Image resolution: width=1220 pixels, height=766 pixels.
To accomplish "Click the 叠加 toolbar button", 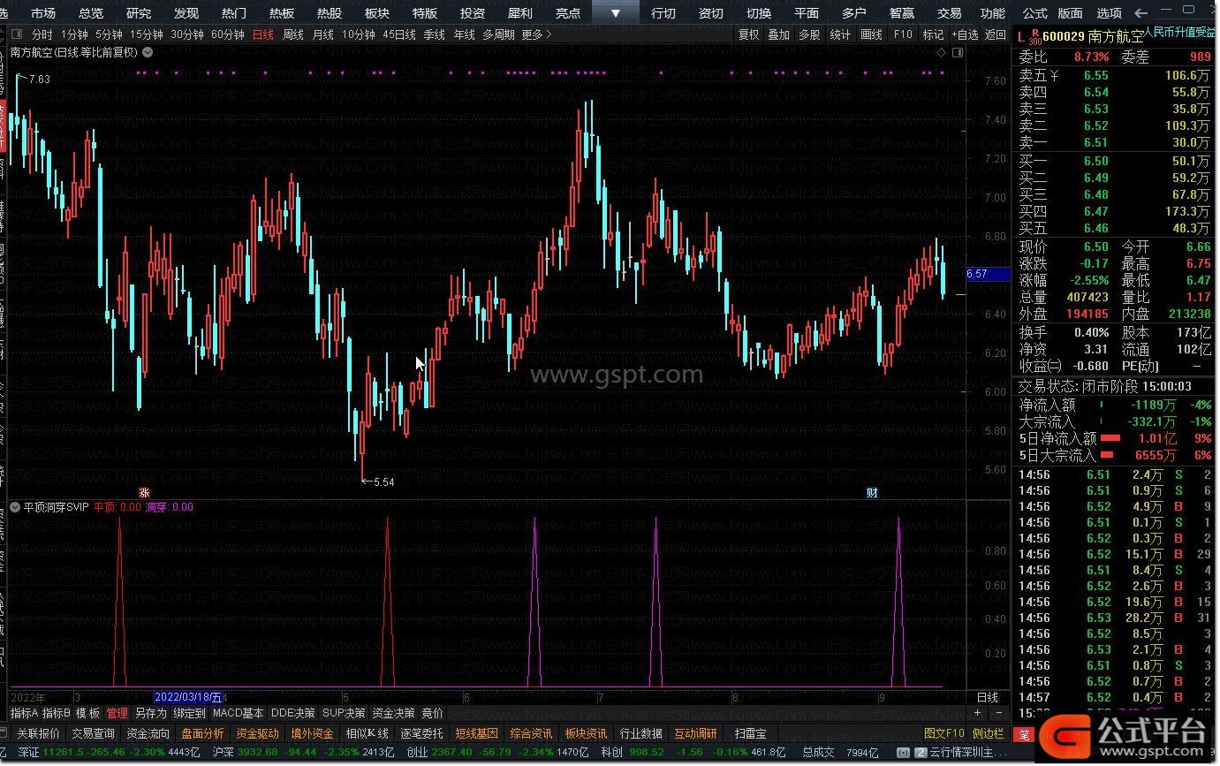I will [x=778, y=34].
